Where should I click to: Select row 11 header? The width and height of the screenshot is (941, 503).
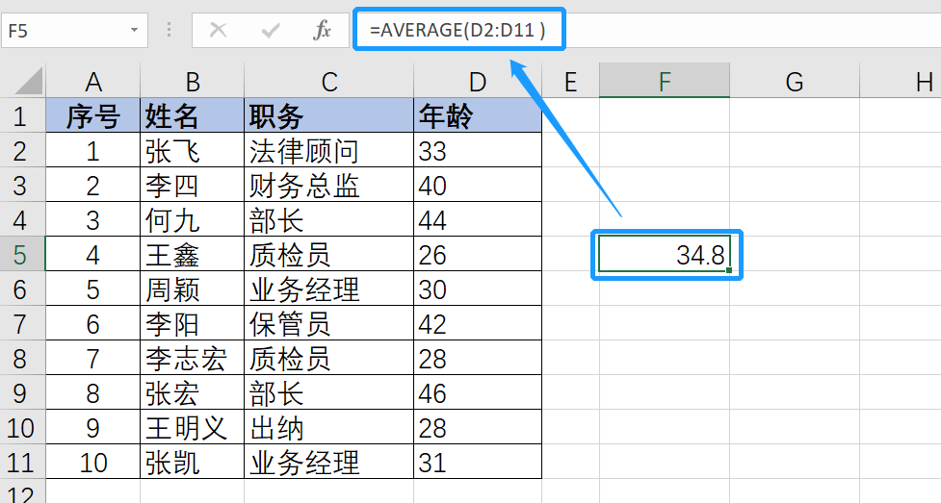pos(22,463)
